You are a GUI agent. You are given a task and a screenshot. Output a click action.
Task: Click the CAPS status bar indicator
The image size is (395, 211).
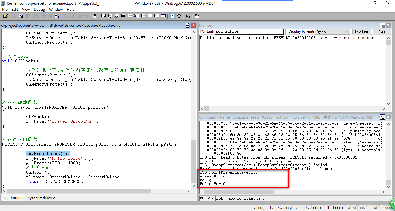pyautogui.click(x=376, y=208)
